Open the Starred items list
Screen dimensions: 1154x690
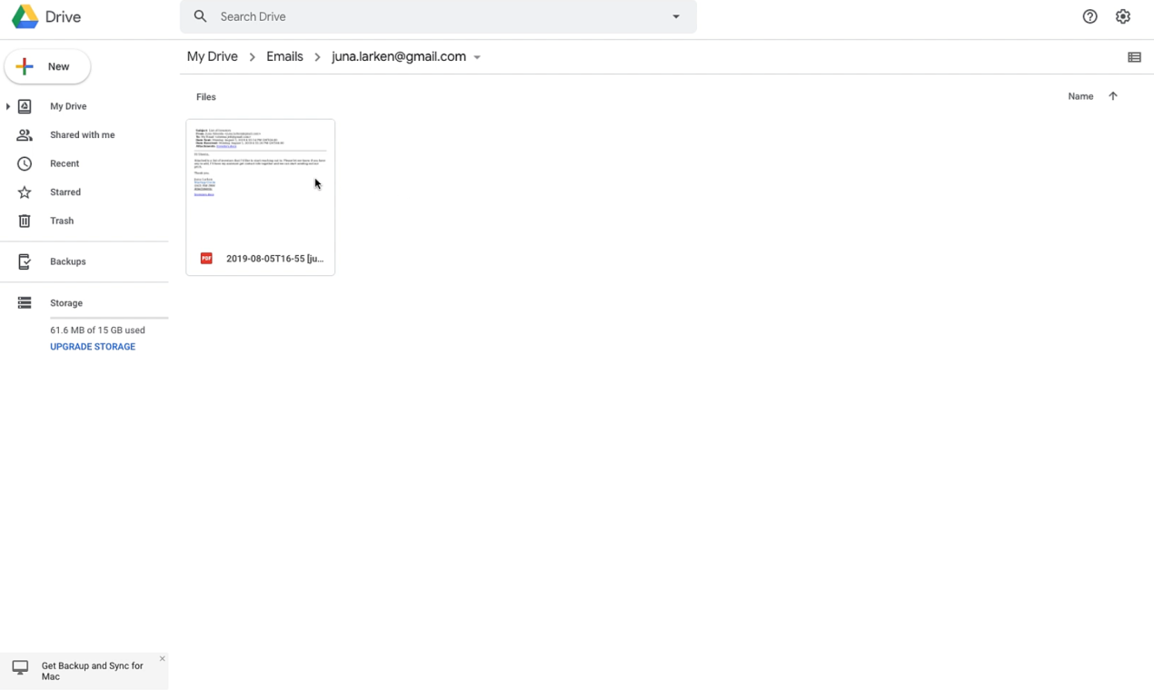(65, 192)
